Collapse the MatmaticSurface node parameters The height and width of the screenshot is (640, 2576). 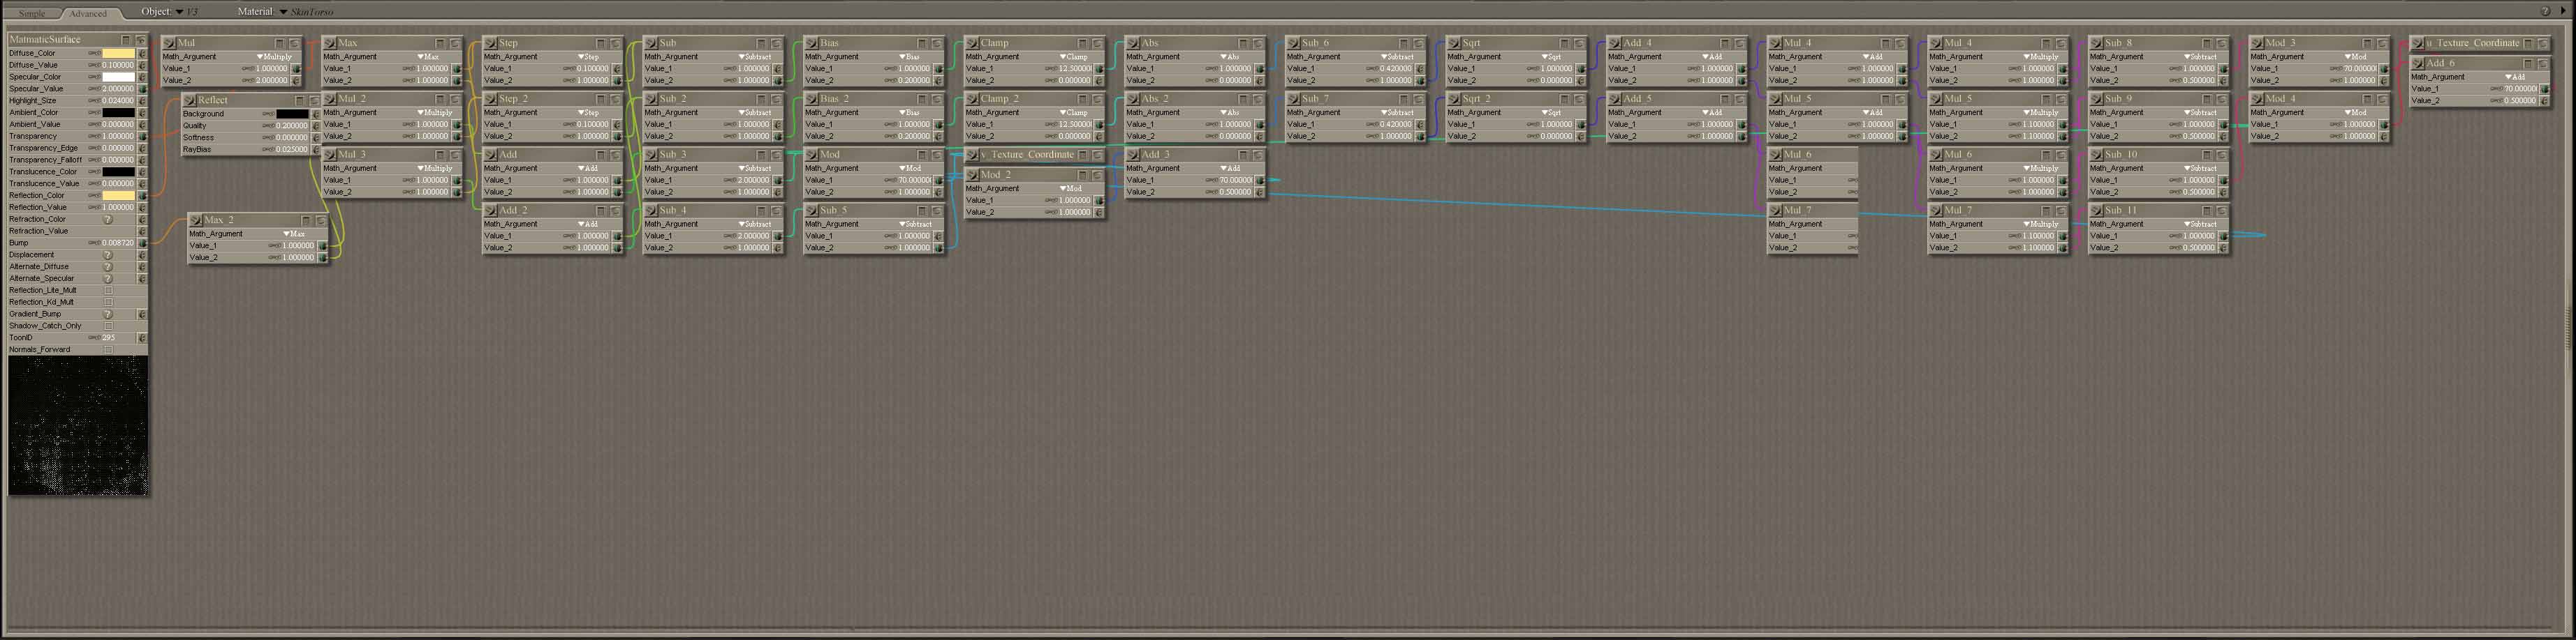pyautogui.click(x=125, y=40)
